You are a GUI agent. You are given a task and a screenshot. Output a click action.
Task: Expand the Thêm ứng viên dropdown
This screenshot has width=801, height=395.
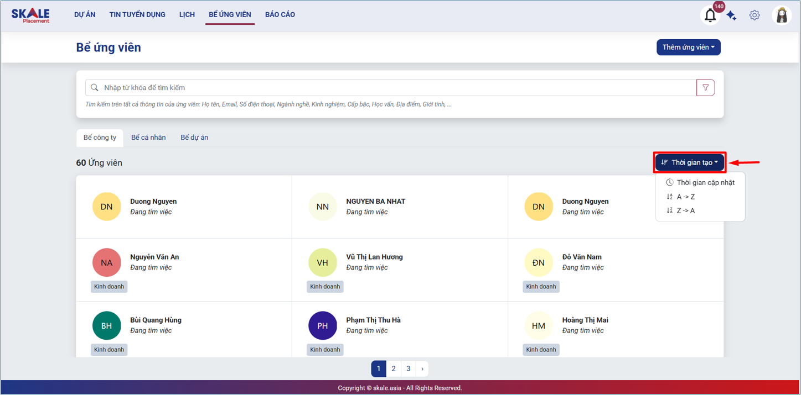point(688,48)
